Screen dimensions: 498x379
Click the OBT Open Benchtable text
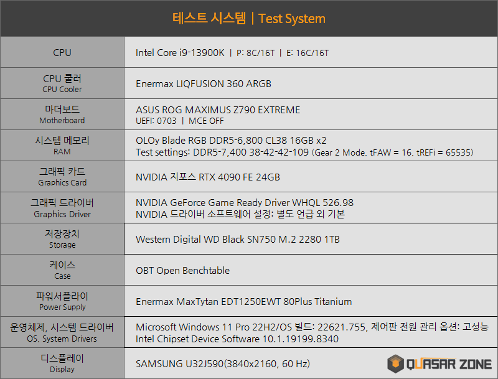(182, 271)
